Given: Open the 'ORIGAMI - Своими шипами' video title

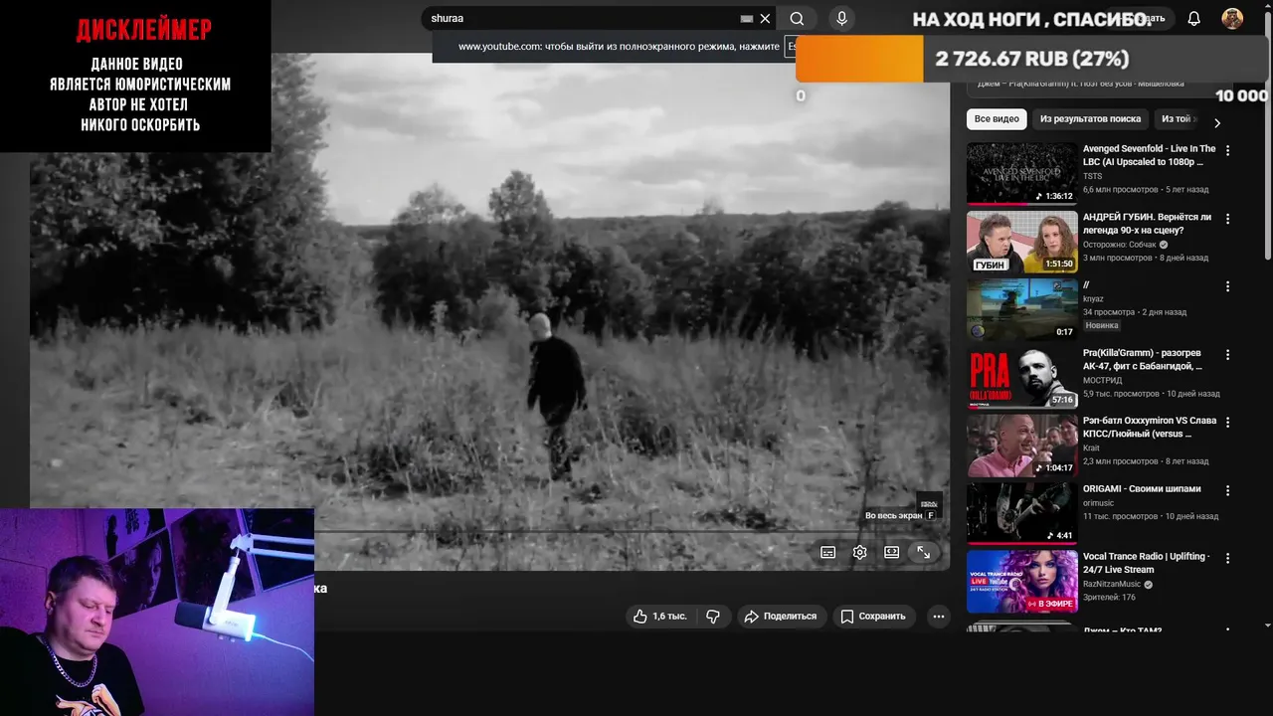Looking at the screenshot, I should [x=1142, y=488].
